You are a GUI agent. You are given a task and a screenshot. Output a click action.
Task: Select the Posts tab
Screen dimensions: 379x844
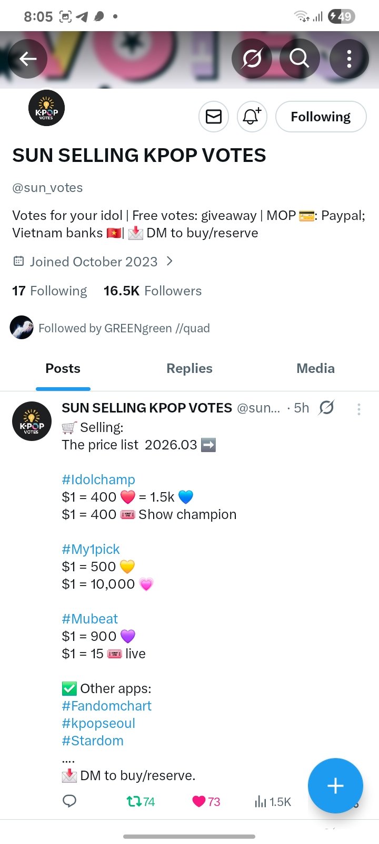(x=63, y=368)
